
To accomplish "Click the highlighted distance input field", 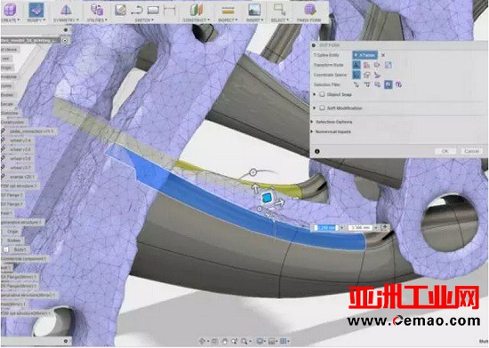I will click(x=326, y=228).
